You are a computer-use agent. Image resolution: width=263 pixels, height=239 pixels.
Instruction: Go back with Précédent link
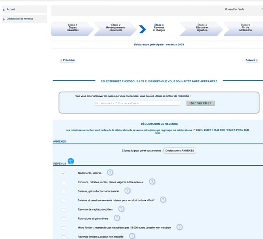pos(68,60)
